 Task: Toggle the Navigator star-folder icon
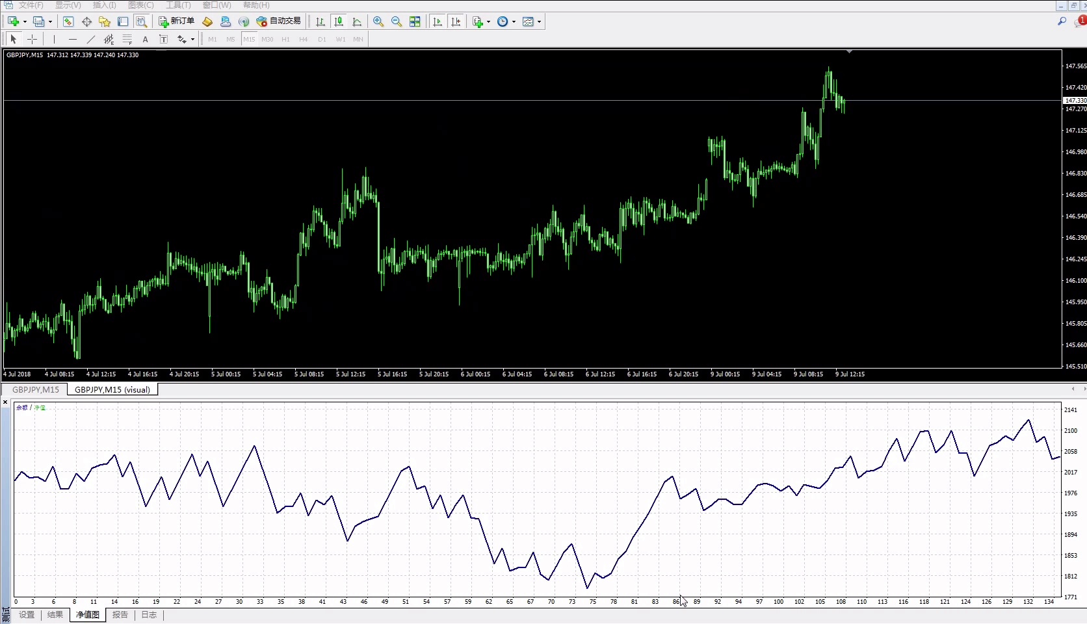(x=105, y=21)
